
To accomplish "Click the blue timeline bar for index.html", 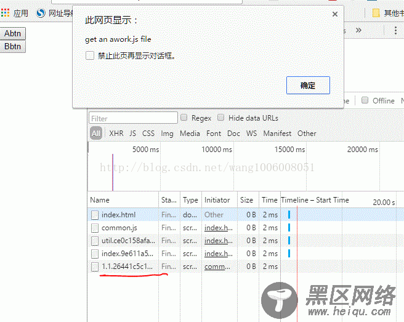I will pos(289,215).
